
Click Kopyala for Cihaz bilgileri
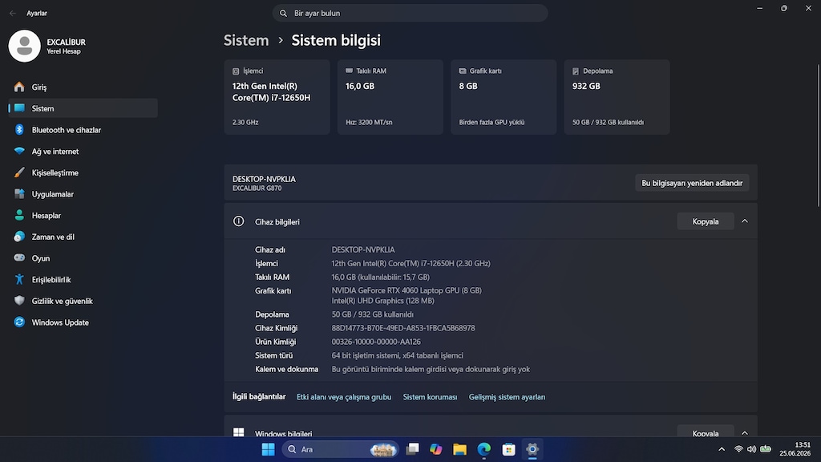(x=706, y=221)
